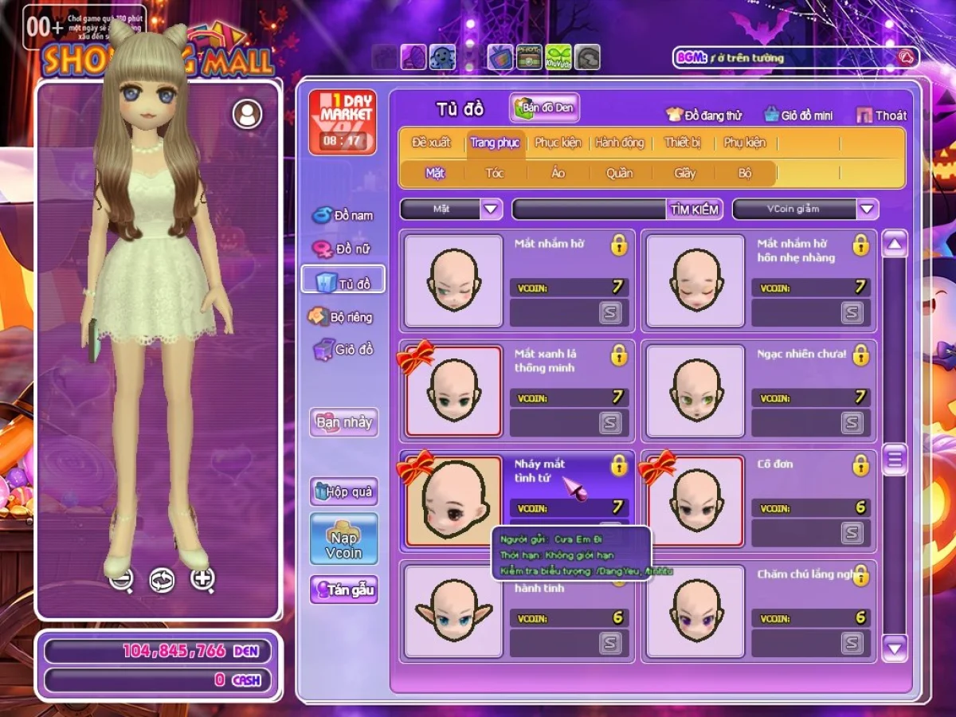Click the lock icon on Mắt nhắm hờ hôn nhẹ nhàng
956x717 pixels.
(860, 245)
